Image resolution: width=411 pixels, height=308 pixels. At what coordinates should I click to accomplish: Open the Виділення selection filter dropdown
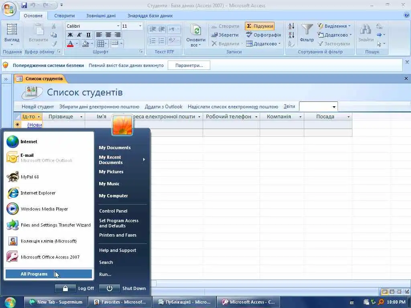[x=334, y=26]
